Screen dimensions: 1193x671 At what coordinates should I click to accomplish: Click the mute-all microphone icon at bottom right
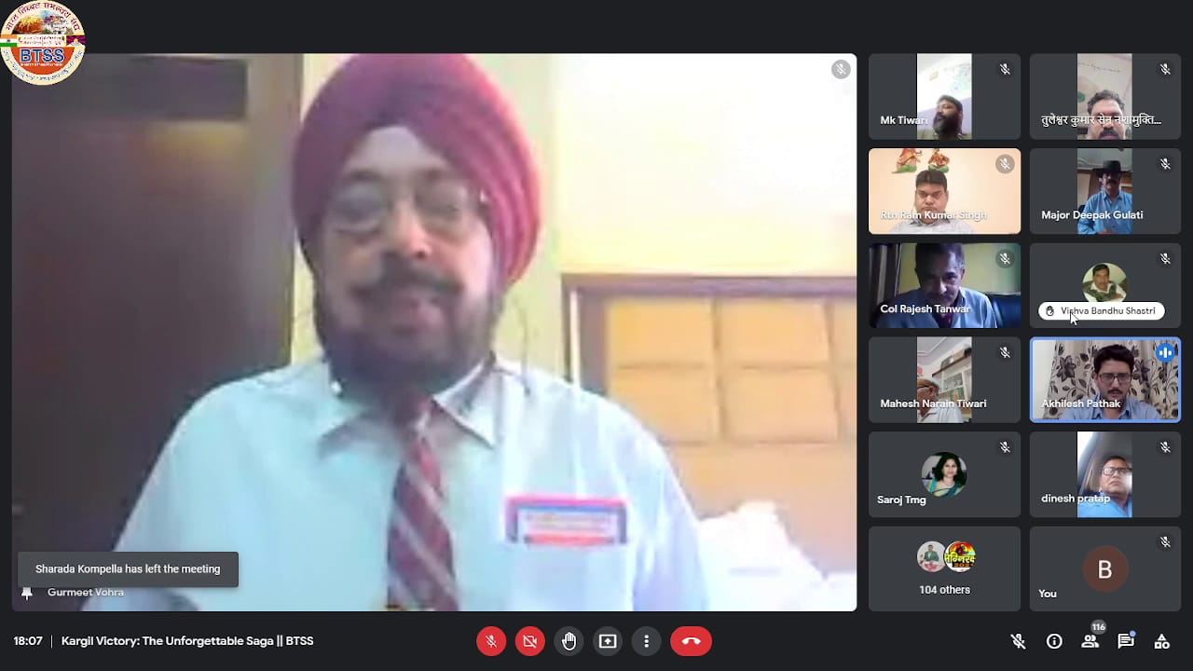pyautogui.click(x=1019, y=641)
